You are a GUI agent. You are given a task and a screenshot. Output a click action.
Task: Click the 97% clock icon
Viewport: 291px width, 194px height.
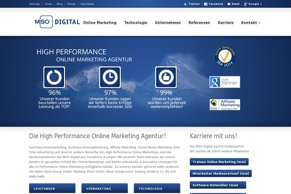coord(110,77)
